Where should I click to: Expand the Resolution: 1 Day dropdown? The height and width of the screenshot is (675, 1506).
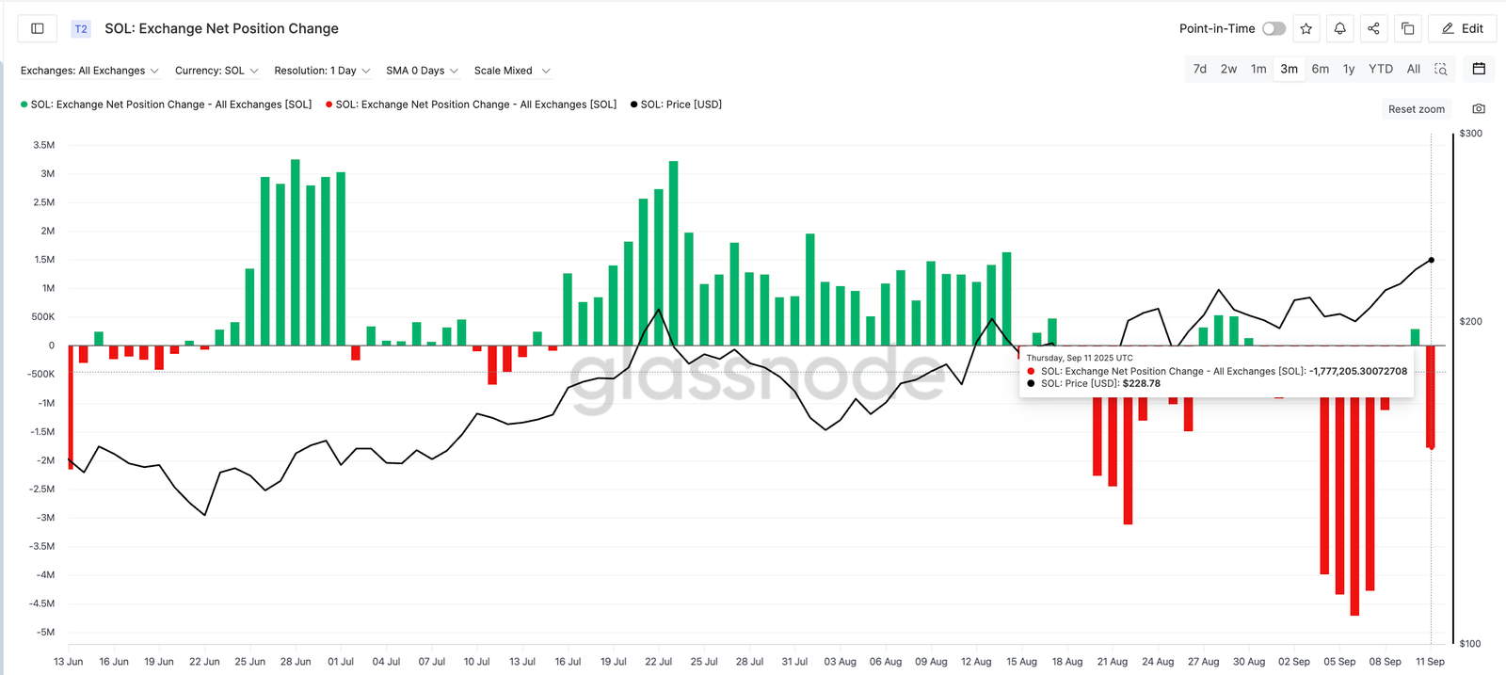[x=322, y=71]
